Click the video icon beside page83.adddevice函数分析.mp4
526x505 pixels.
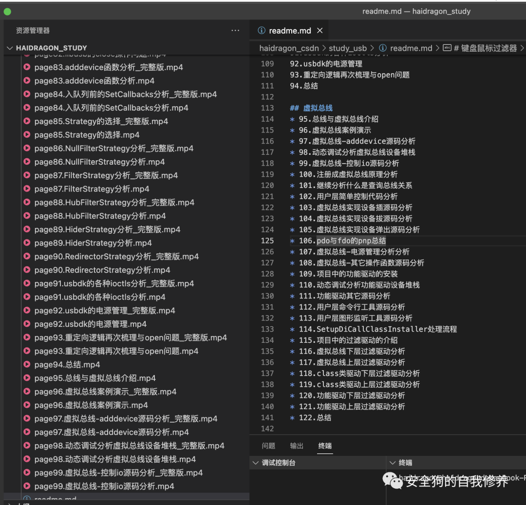click(27, 81)
